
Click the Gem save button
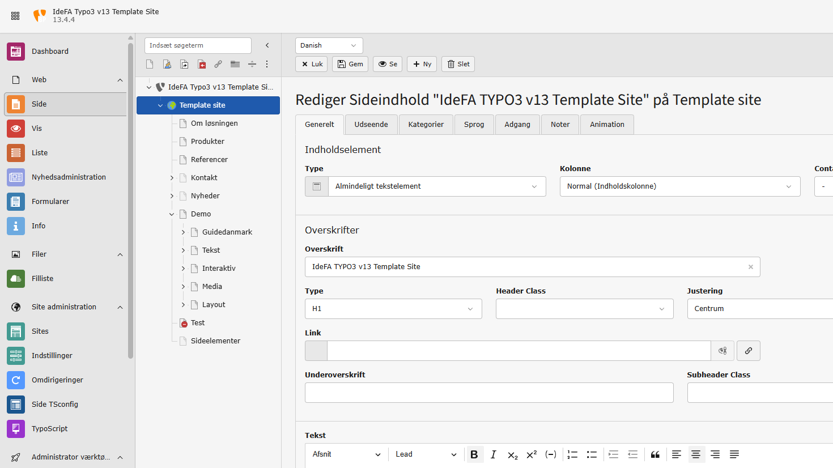click(x=350, y=64)
